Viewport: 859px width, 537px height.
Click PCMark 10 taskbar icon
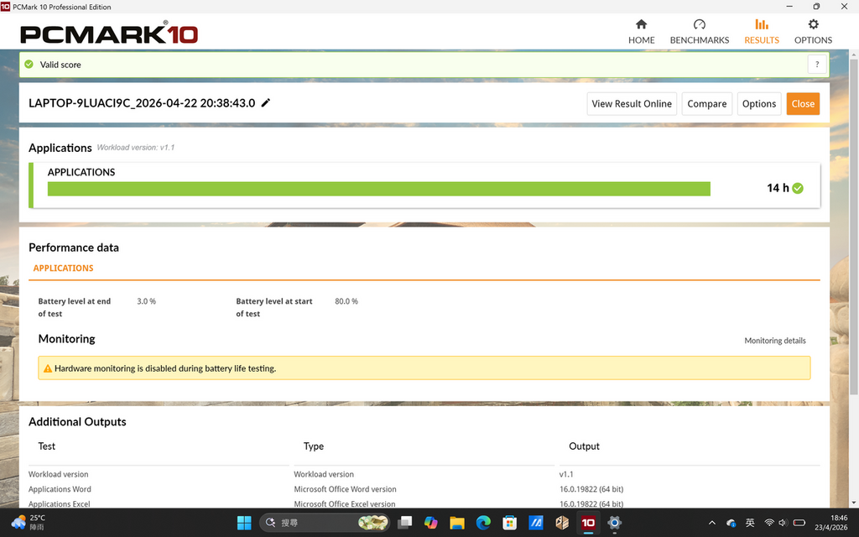[588, 523]
